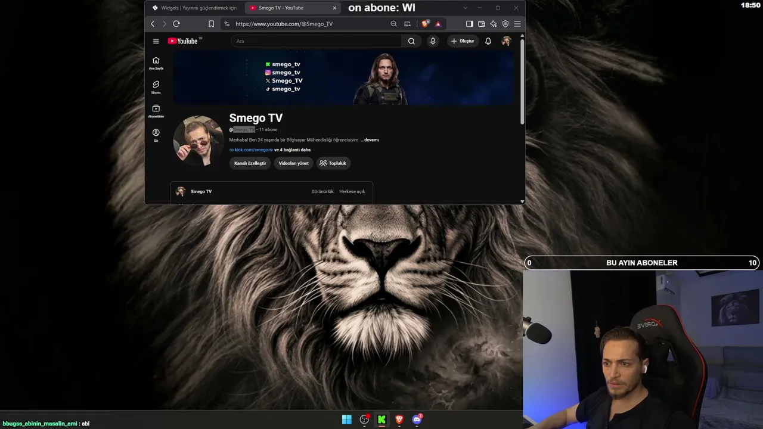The width and height of the screenshot is (763, 429).
Task: Click the Brave VPN shield icon
Action: [x=505, y=24]
